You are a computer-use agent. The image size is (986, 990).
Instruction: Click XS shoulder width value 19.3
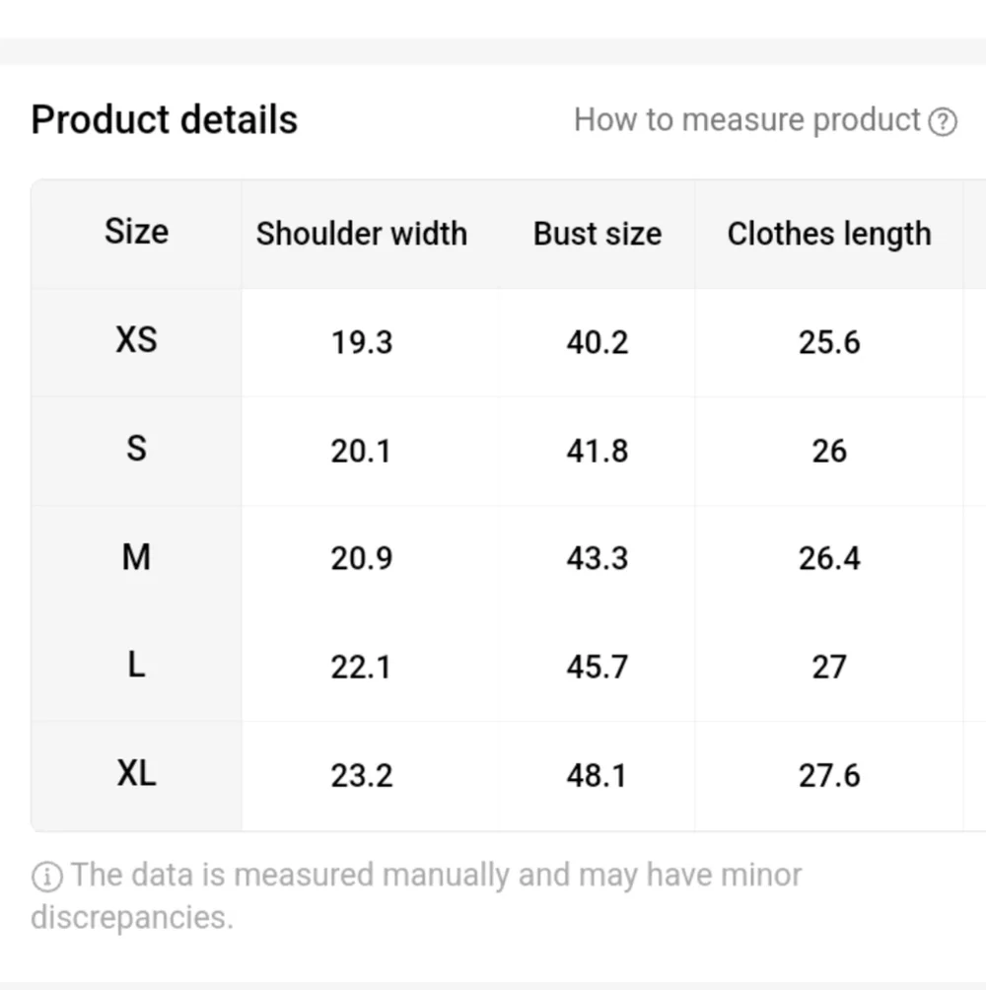pyautogui.click(x=362, y=342)
